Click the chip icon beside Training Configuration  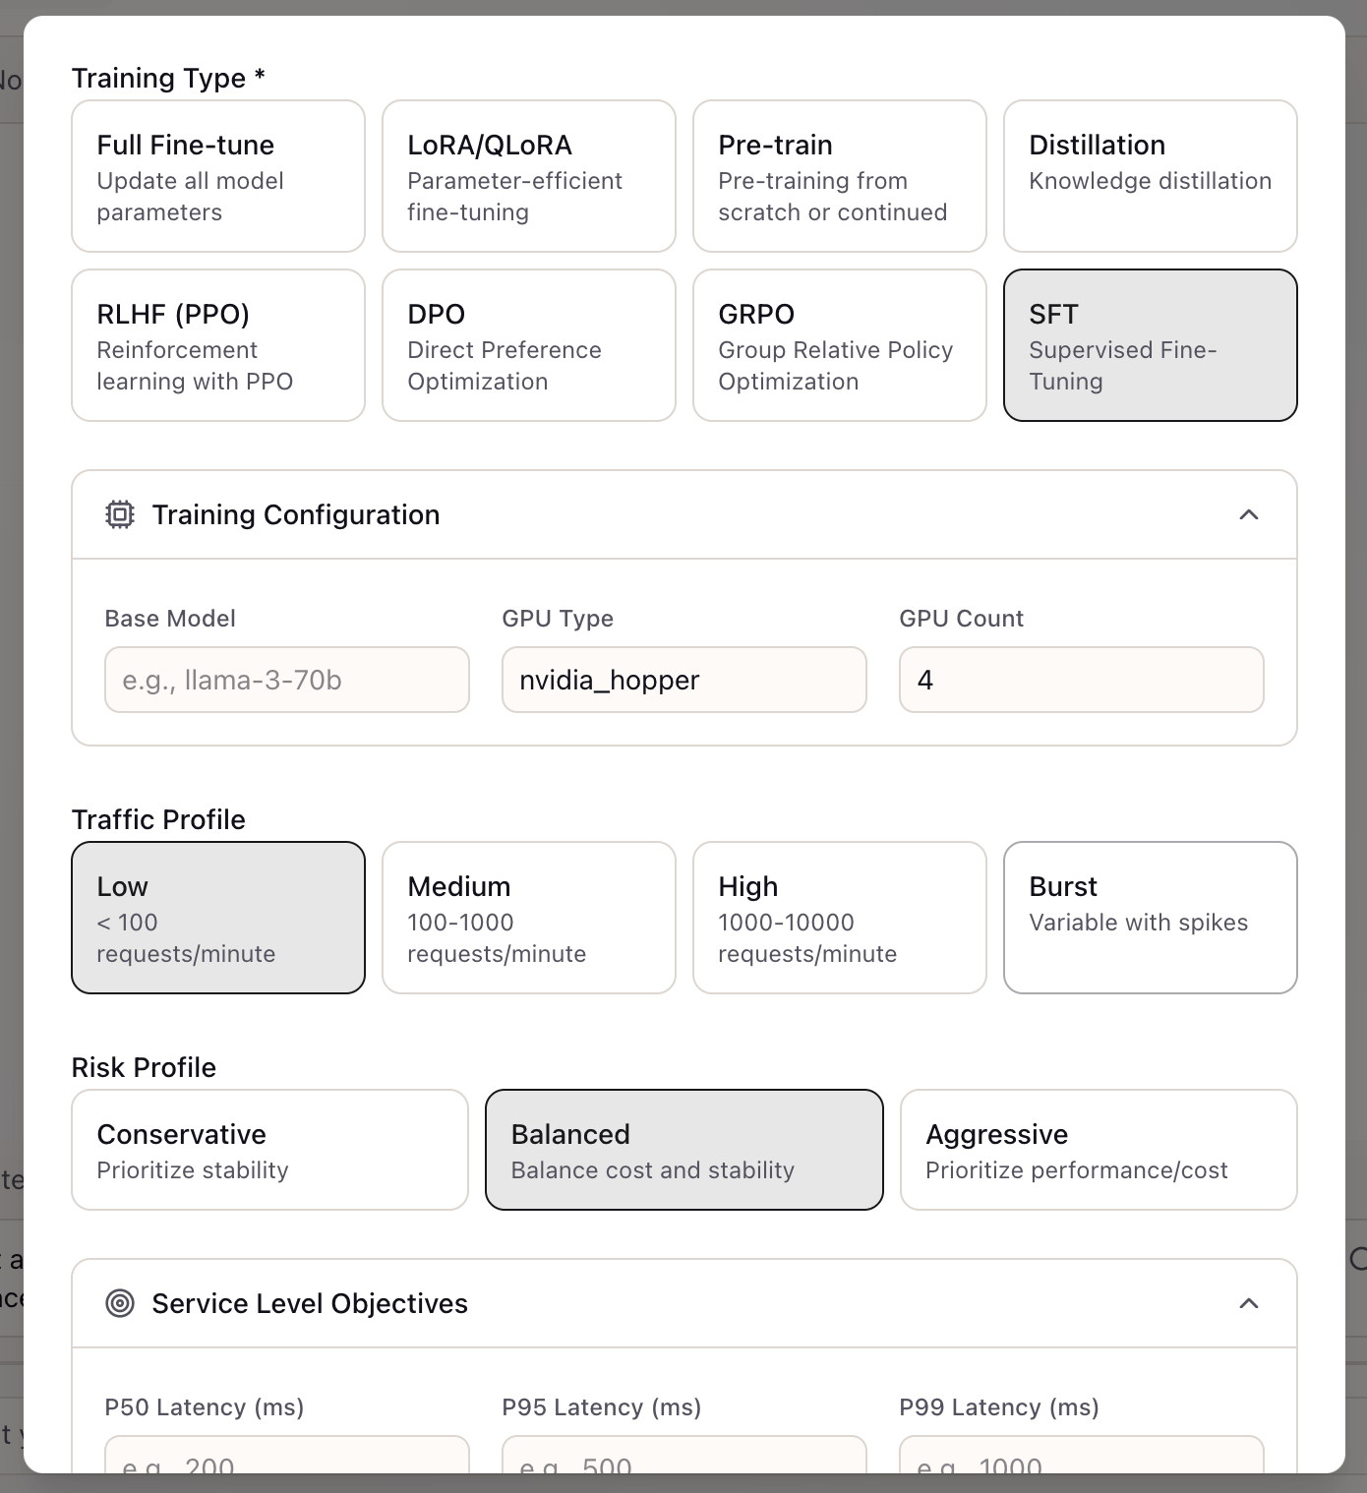(120, 514)
